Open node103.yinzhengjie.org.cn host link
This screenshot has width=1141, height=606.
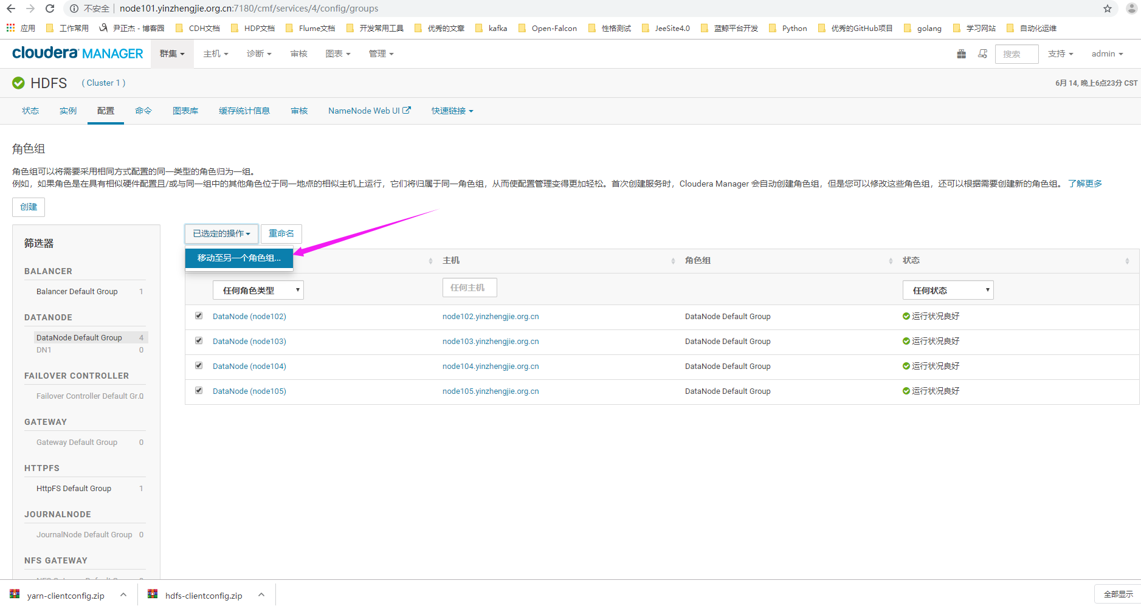[x=491, y=341]
